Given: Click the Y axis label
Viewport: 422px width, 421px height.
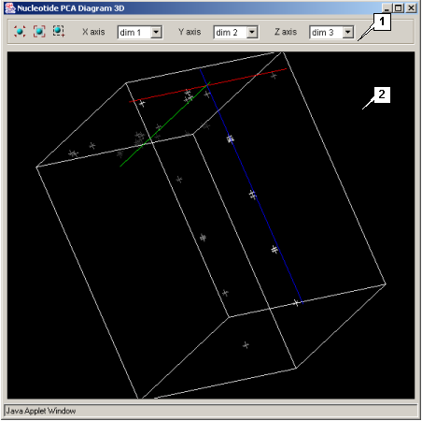Looking at the screenshot, I should 190,32.
